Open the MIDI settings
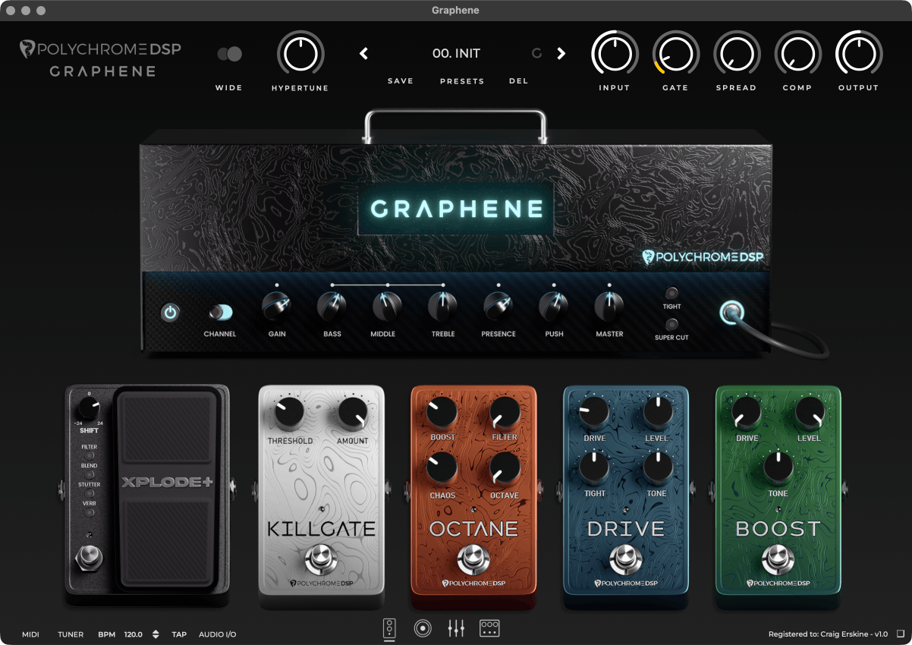912x645 pixels. (30, 634)
